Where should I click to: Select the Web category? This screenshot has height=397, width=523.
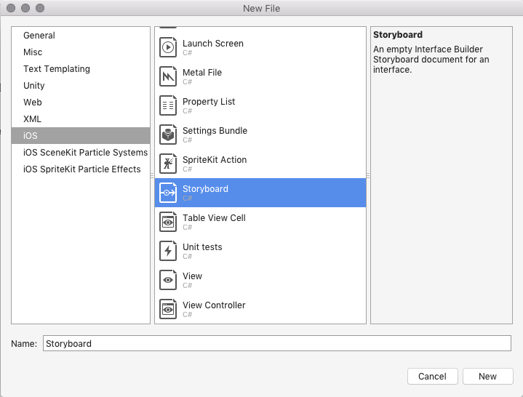(x=81, y=102)
